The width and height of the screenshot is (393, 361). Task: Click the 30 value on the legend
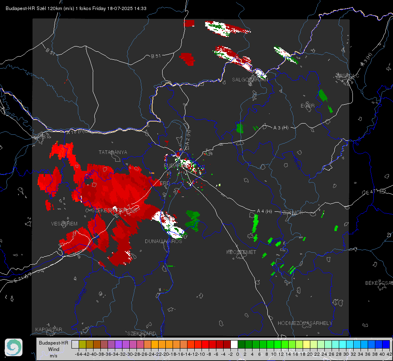[346, 354]
